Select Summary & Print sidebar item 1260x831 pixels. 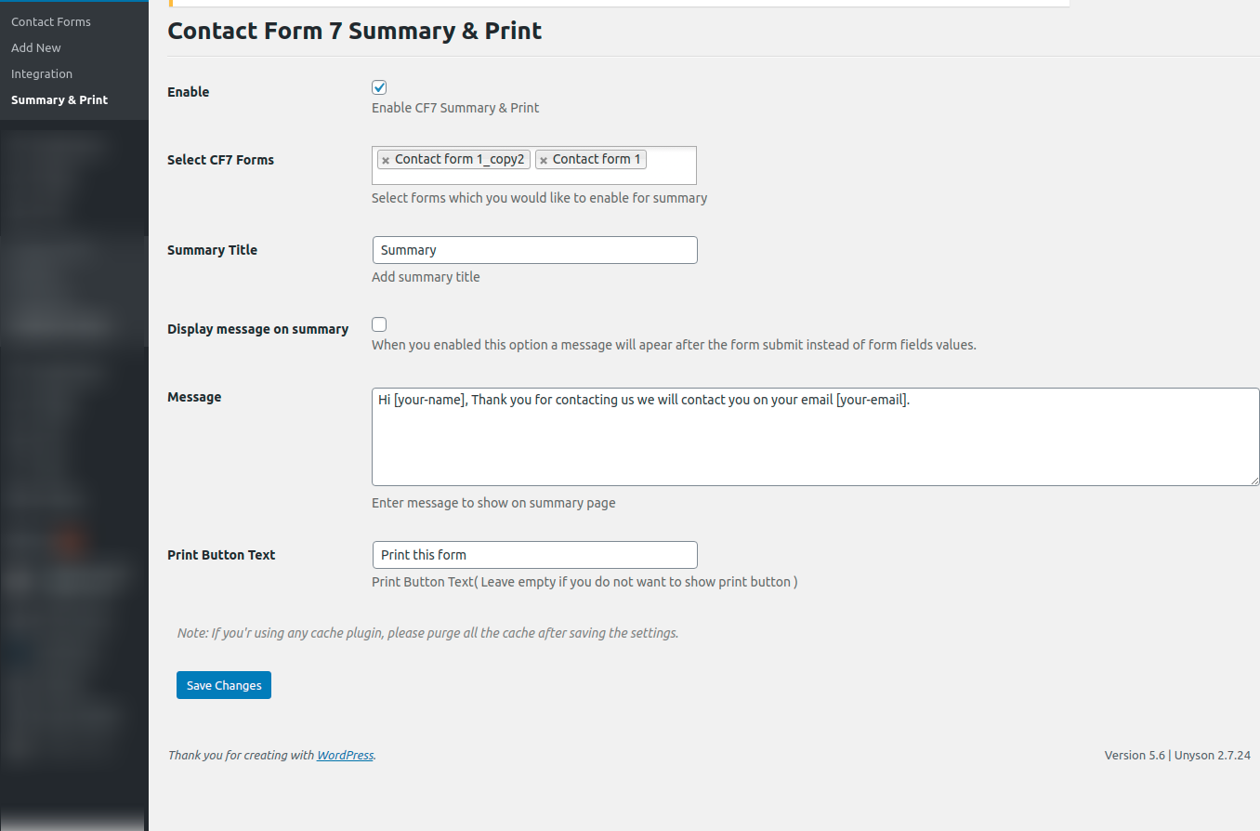click(x=59, y=99)
